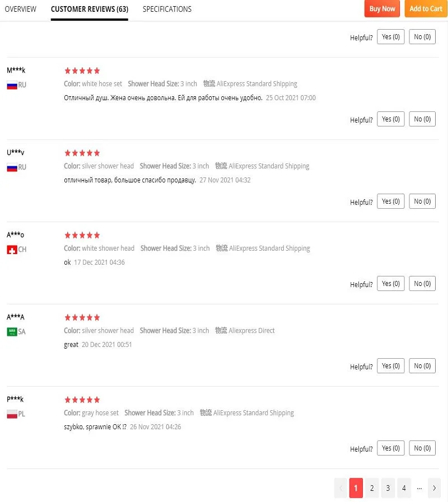Switch to the Specifications tab

click(167, 9)
